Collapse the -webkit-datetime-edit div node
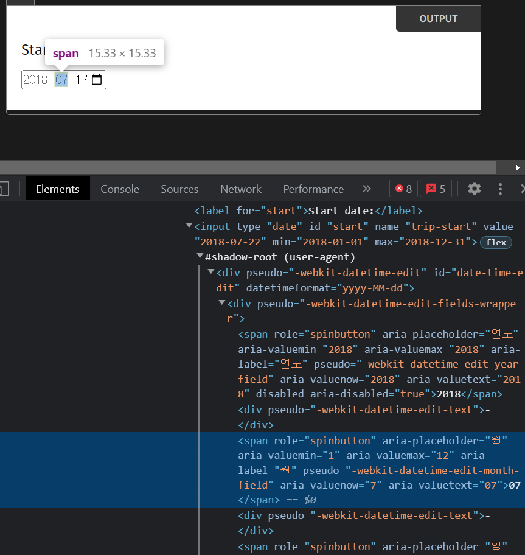Screen dimensions: 525x555 click(211, 271)
